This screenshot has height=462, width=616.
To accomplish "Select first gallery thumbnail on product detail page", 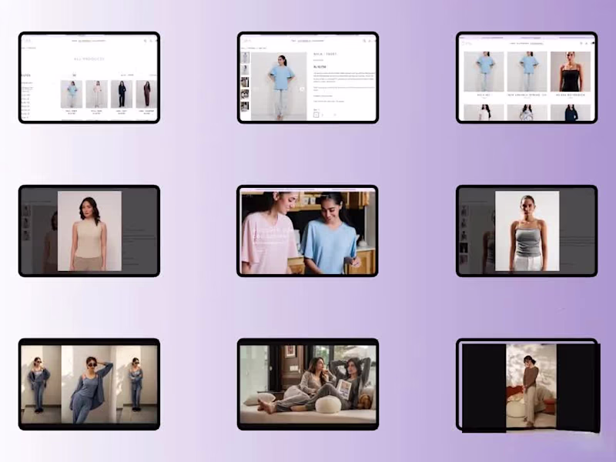I will (245, 58).
